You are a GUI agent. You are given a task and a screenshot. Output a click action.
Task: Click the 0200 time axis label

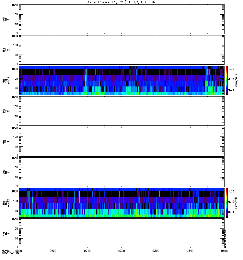point(19,251)
